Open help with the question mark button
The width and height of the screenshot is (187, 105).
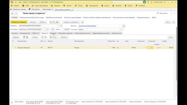[174, 22]
